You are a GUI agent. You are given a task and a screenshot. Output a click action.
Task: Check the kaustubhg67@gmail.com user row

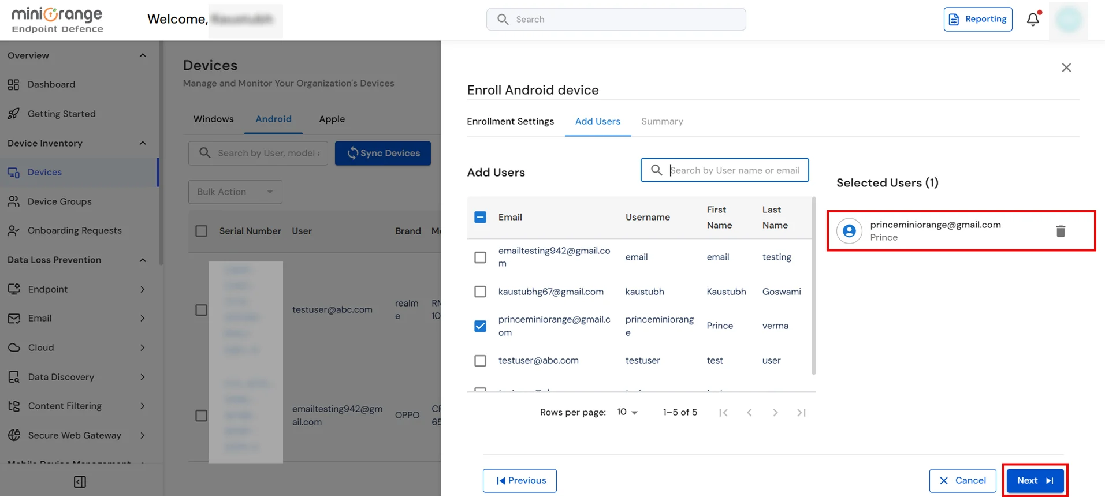(x=480, y=292)
